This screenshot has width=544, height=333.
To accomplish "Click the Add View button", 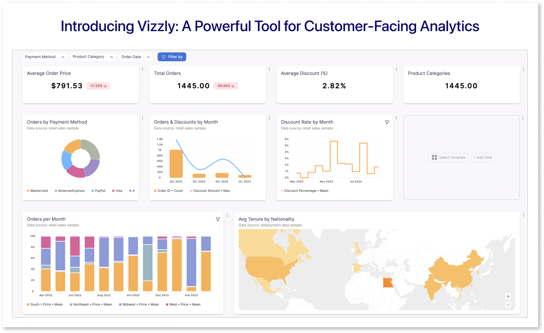I will point(483,157).
